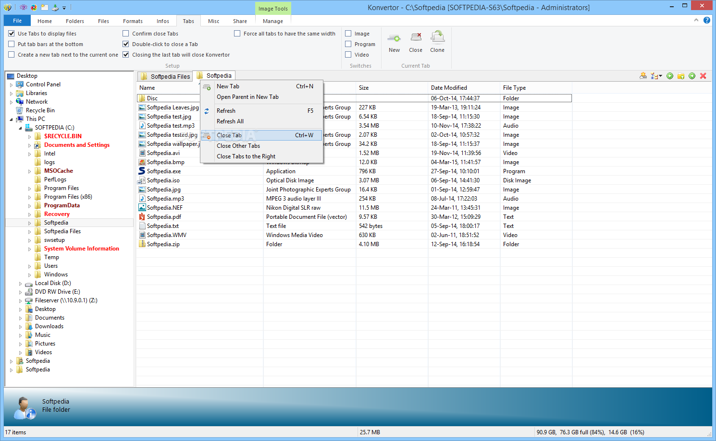Click the Softpedia.zip archive icon

142,244
